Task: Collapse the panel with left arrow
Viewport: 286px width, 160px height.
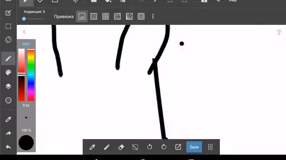Action: click(24, 32)
